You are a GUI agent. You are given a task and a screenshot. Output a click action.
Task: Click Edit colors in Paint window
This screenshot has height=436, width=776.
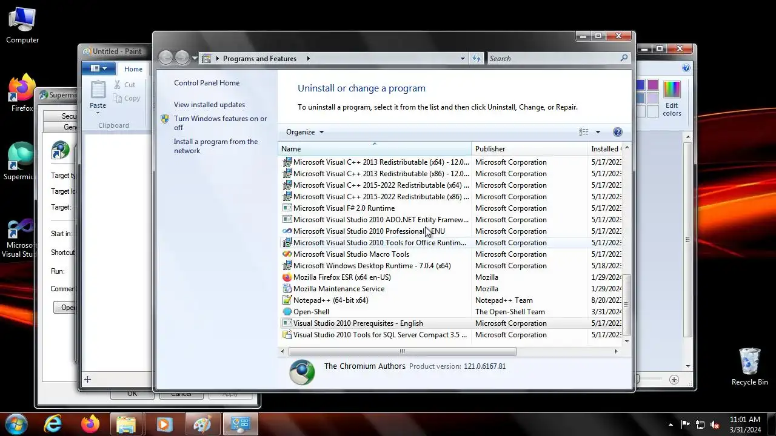pyautogui.click(x=672, y=98)
